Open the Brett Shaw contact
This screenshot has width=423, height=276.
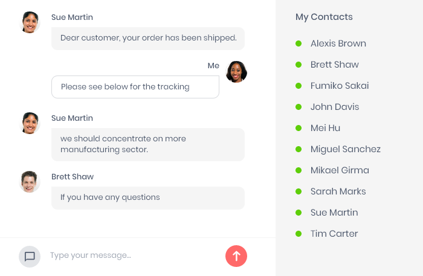334,65
